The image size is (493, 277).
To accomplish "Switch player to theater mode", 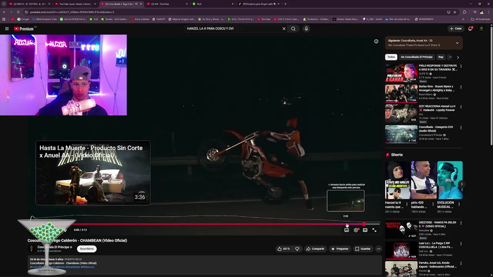I will pyautogui.click(x=365, y=230).
